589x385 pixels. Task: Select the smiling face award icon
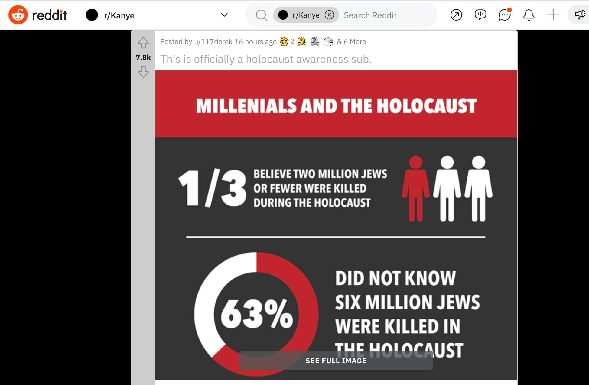pos(328,41)
